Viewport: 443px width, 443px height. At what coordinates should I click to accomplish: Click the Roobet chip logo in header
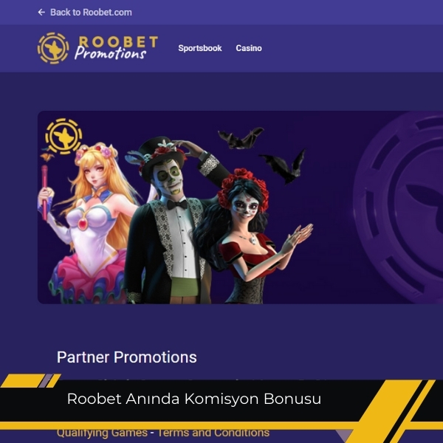tap(53, 48)
